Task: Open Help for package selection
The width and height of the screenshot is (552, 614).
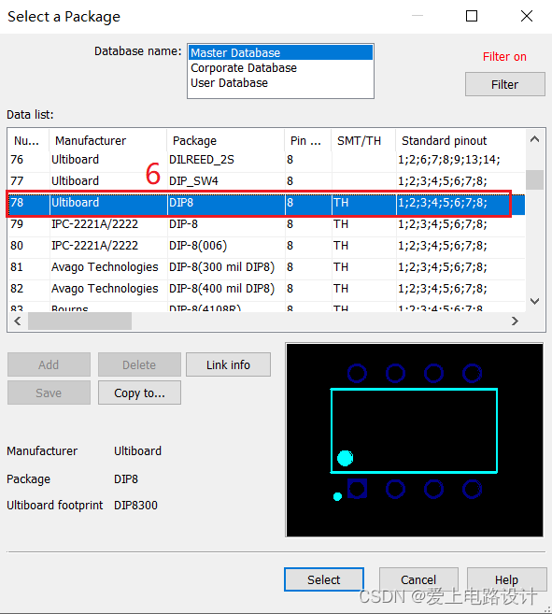Action: 506,579
